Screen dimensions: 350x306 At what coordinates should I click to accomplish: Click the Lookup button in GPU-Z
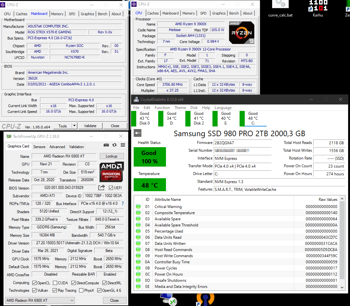tap(112, 156)
